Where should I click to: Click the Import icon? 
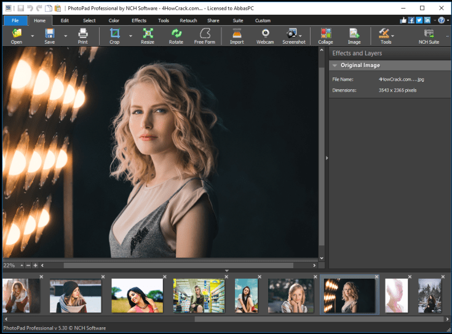click(237, 34)
